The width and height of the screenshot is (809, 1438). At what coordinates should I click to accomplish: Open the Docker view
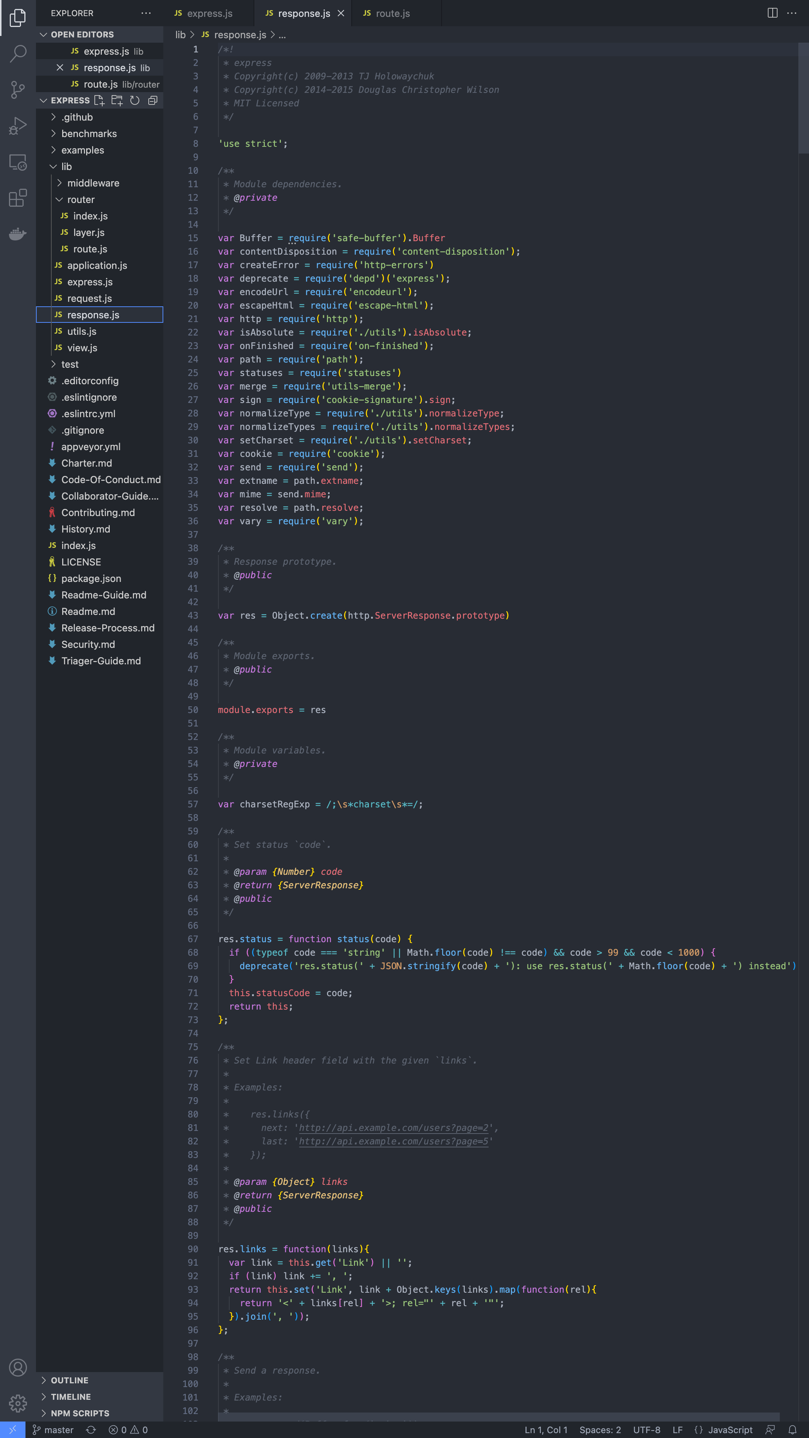pos(18,233)
